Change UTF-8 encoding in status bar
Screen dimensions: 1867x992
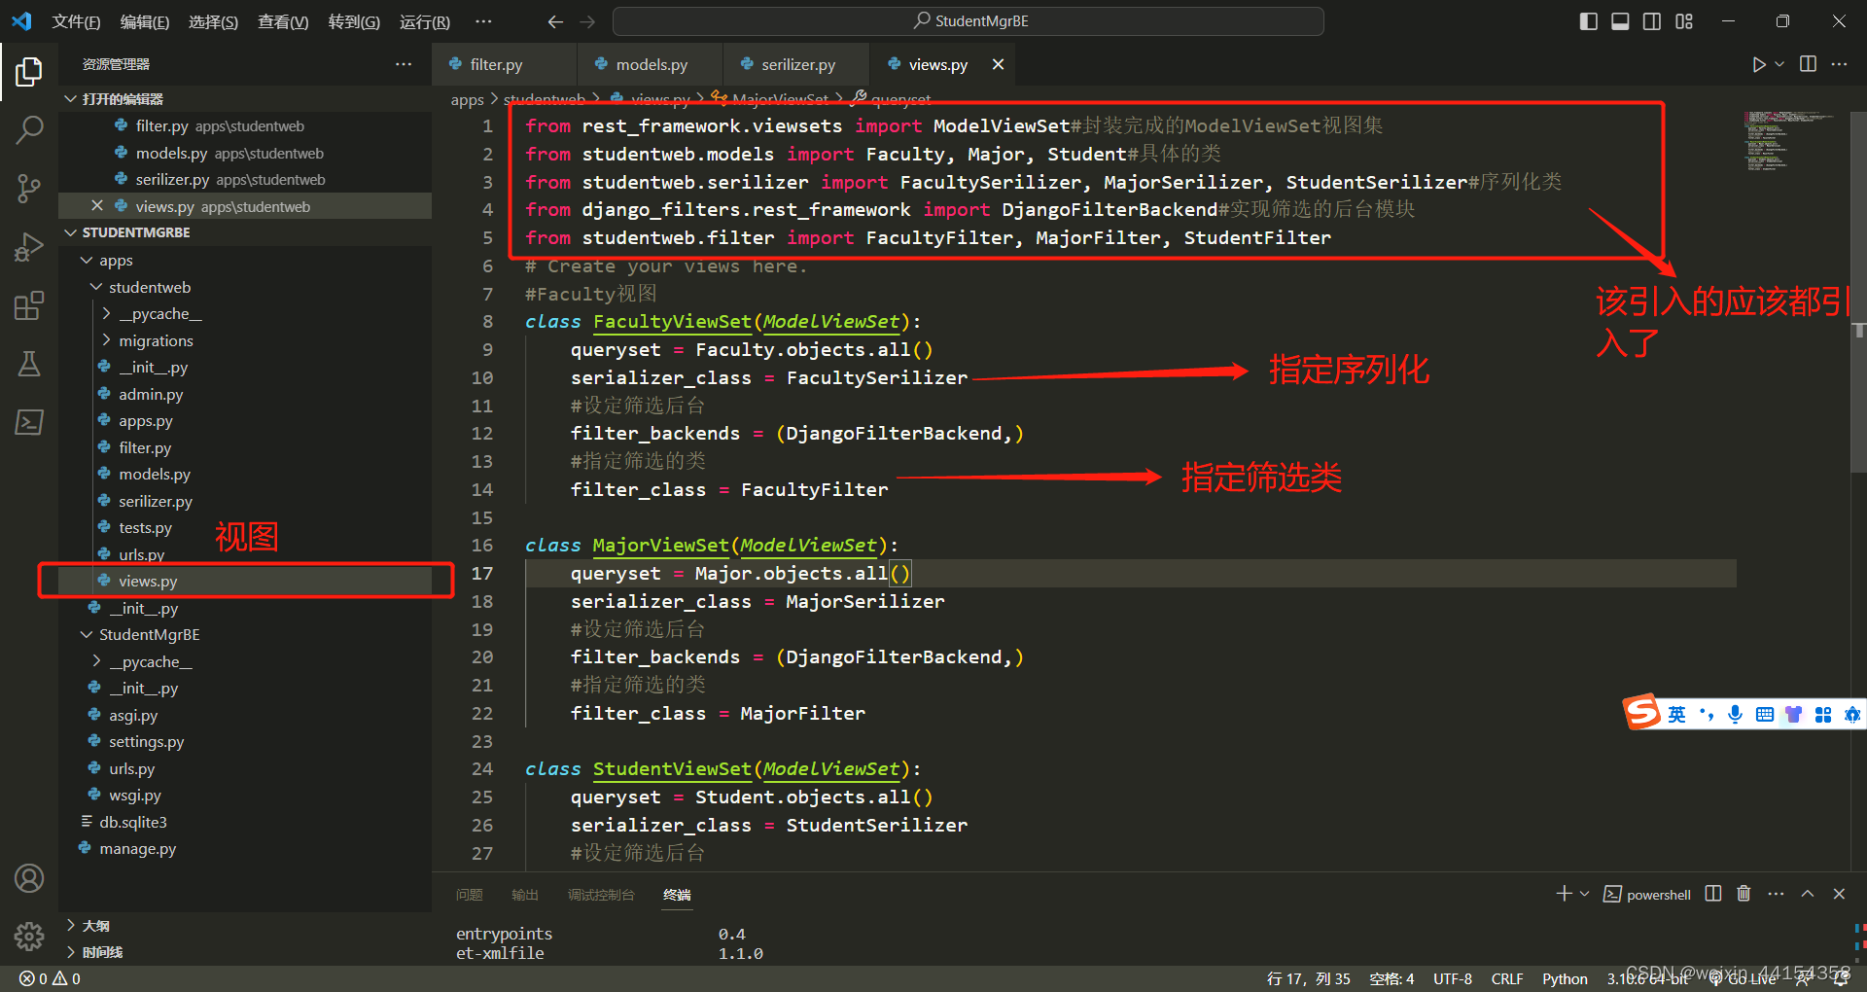pyautogui.click(x=1453, y=978)
